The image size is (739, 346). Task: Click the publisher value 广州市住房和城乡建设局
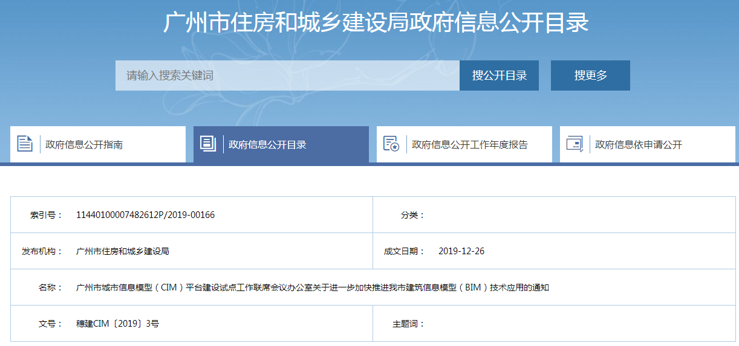click(123, 251)
